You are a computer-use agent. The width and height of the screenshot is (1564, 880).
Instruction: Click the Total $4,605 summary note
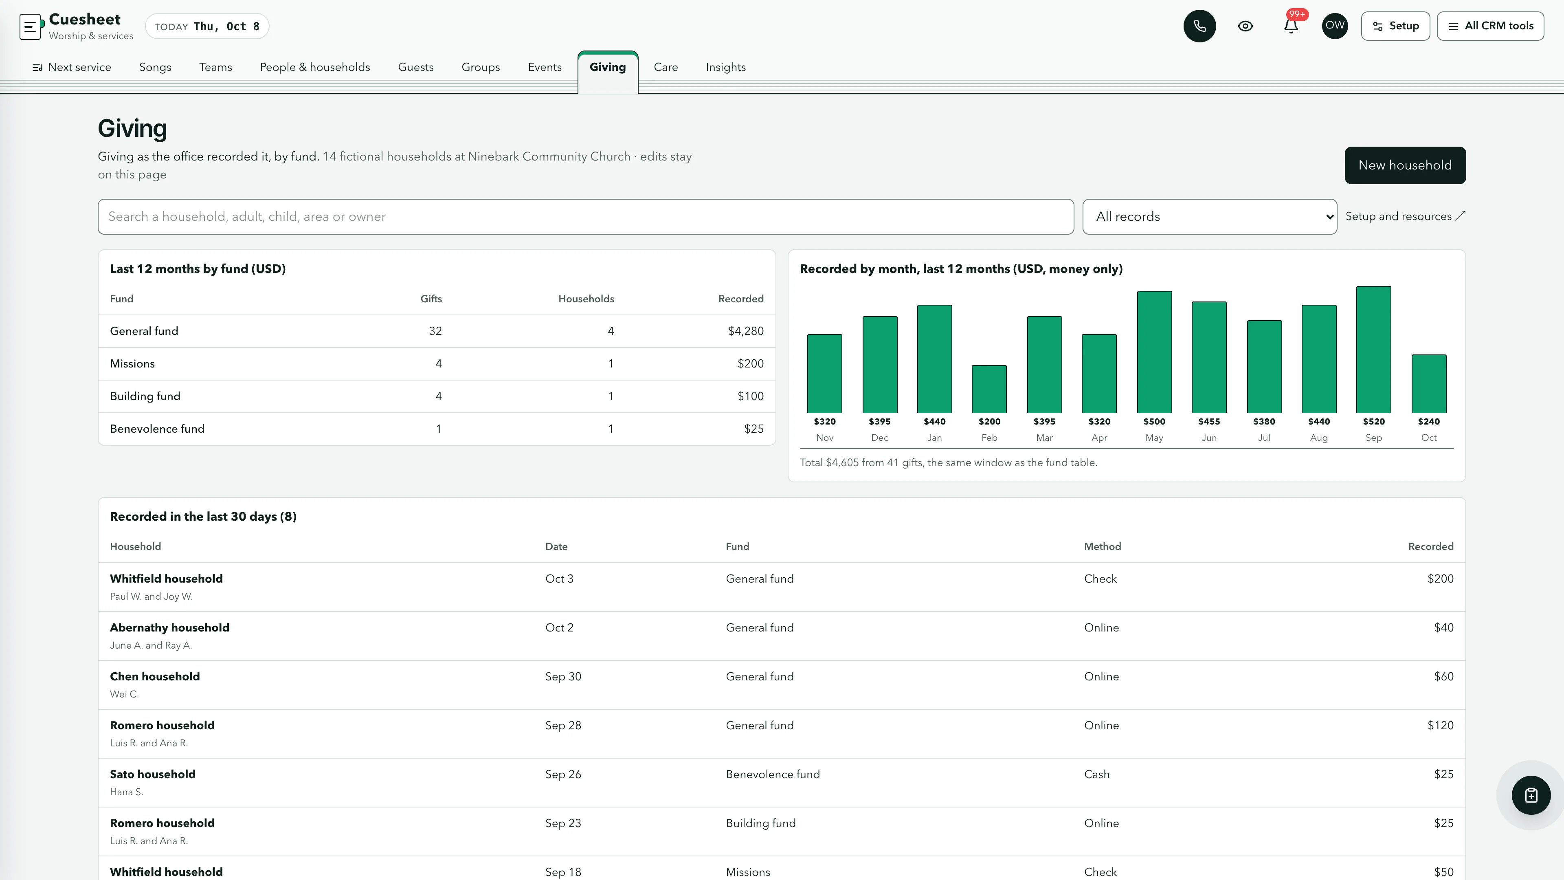point(948,463)
